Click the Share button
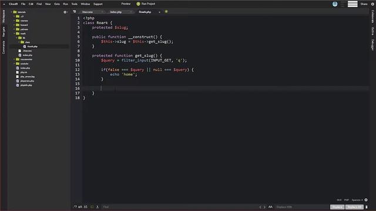Image resolution: width=376 pixels, height=211 pixels. 364,4
